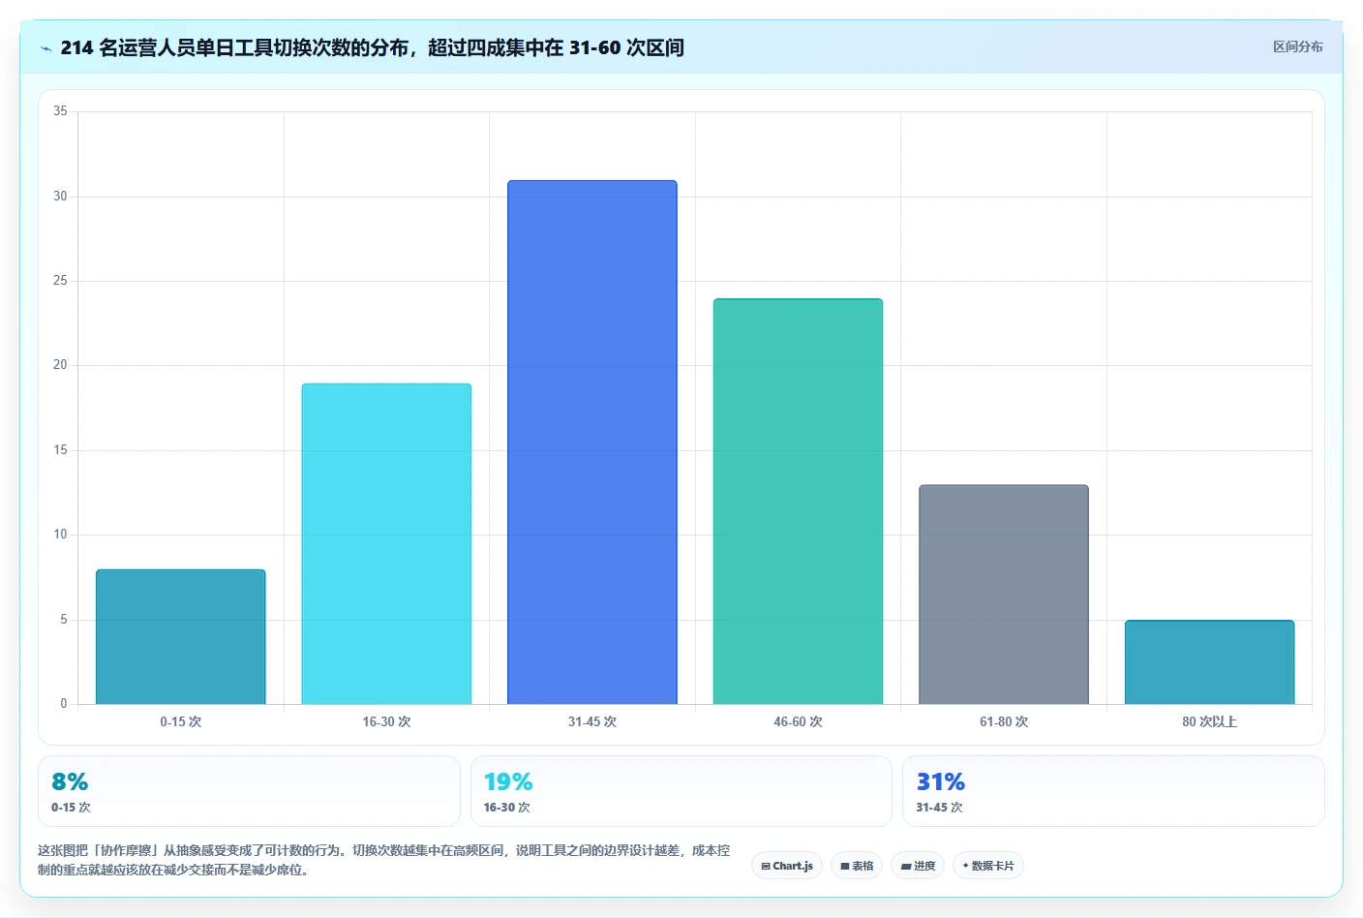Click the green 46-60 次 bar

798,502
